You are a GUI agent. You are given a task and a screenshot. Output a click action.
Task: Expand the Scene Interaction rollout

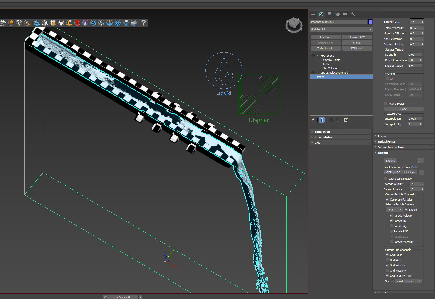tap(404, 147)
